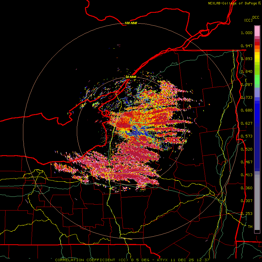Click the 0.947 color scale value
The image size is (262, 262).
tap(247, 46)
